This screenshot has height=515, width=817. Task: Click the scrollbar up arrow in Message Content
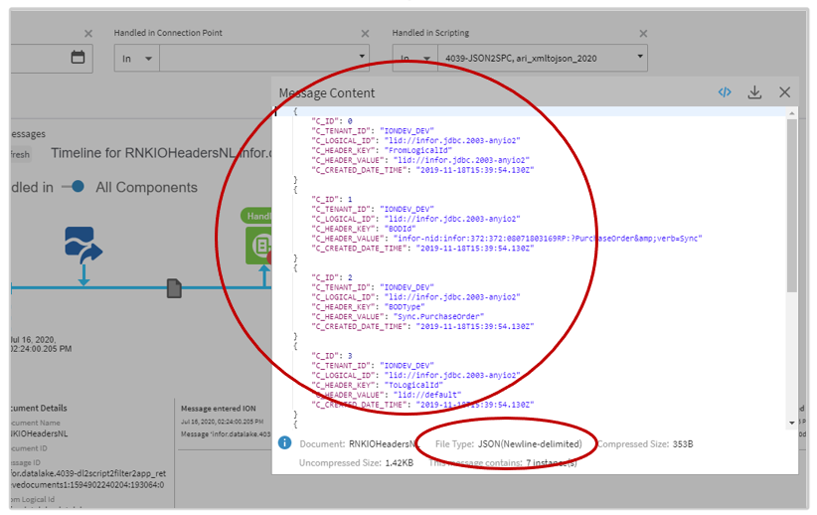click(x=791, y=113)
